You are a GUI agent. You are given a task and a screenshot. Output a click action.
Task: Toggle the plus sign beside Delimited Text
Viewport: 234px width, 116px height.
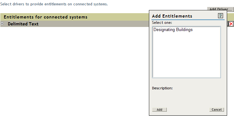tap(2, 24)
